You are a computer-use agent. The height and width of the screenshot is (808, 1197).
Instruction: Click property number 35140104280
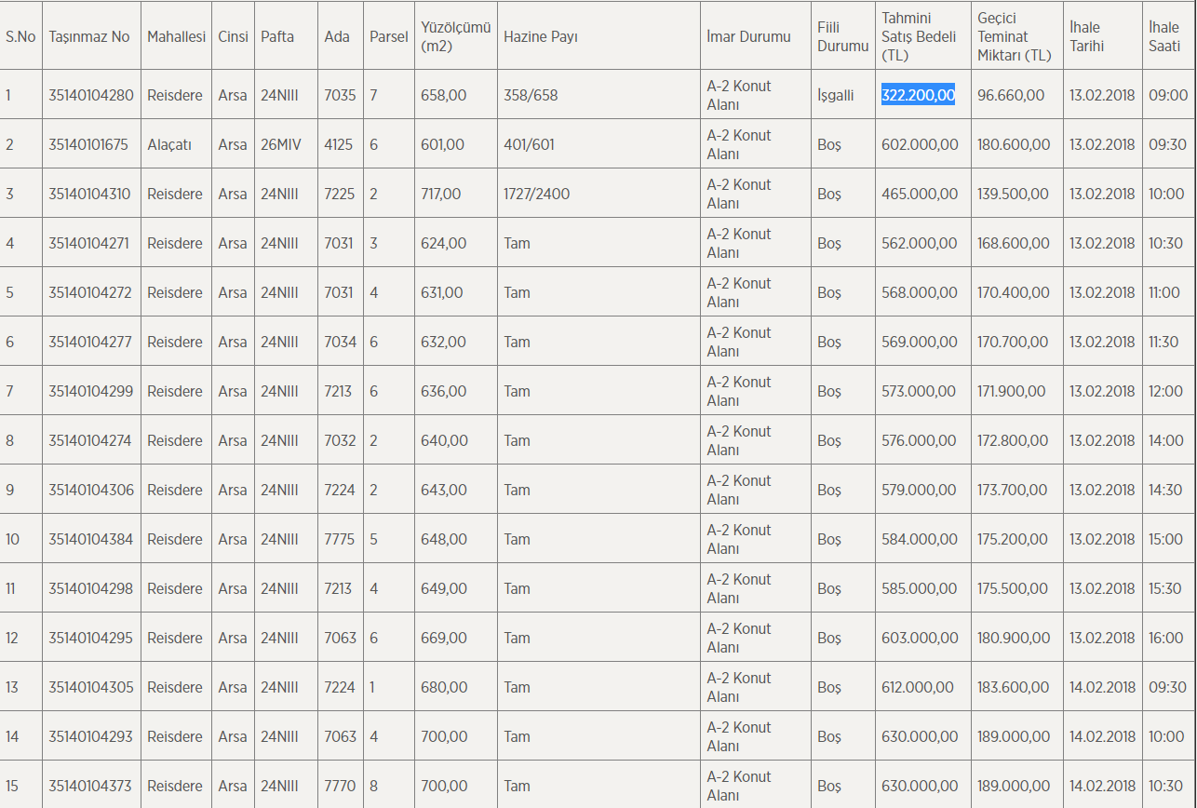point(90,95)
